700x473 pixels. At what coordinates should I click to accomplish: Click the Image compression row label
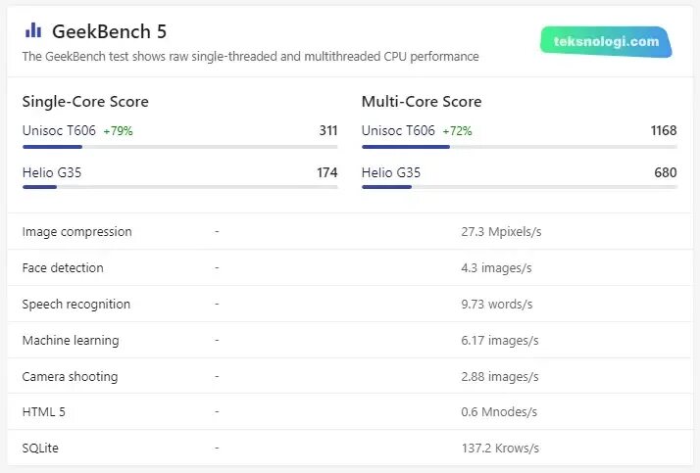point(76,232)
